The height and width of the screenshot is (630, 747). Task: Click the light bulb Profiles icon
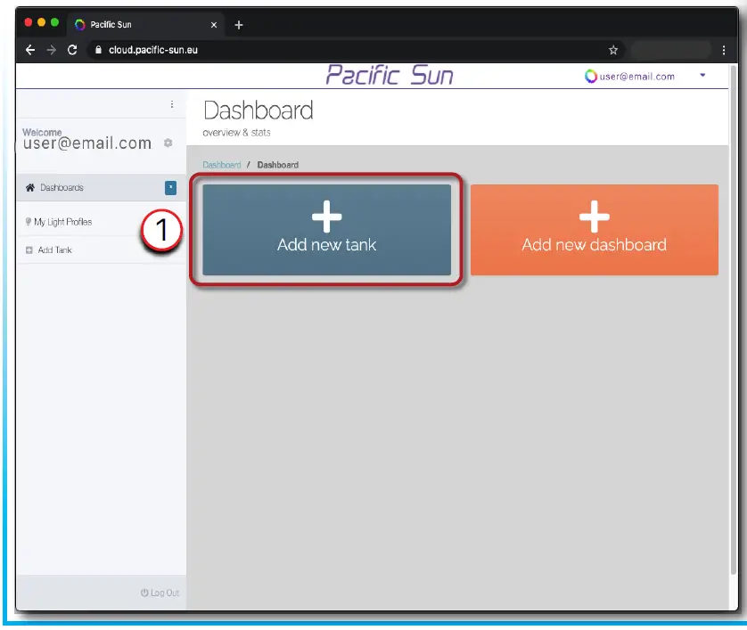pos(29,222)
